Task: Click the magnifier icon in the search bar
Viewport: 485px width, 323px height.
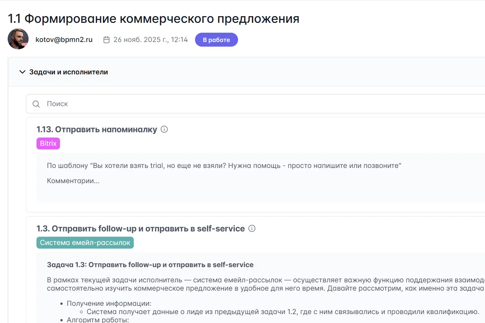Action: tap(36, 104)
